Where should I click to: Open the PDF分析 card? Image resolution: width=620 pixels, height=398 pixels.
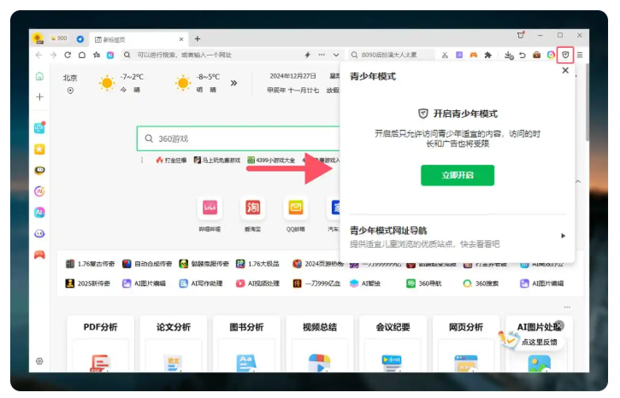pyautogui.click(x=100, y=343)
